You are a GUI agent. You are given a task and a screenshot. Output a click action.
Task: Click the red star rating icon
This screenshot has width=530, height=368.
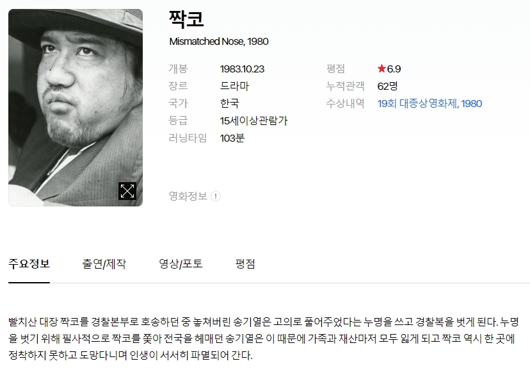381,69
